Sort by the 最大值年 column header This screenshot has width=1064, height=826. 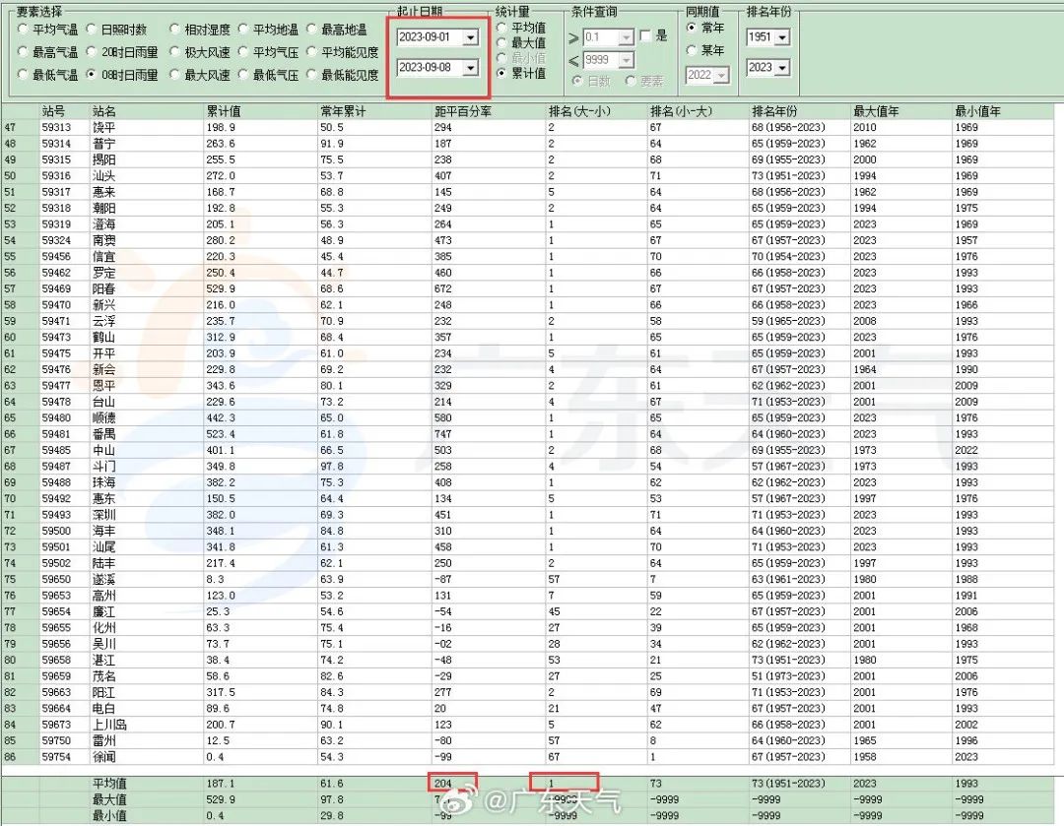pyautogui.click(x=876, y=110)
